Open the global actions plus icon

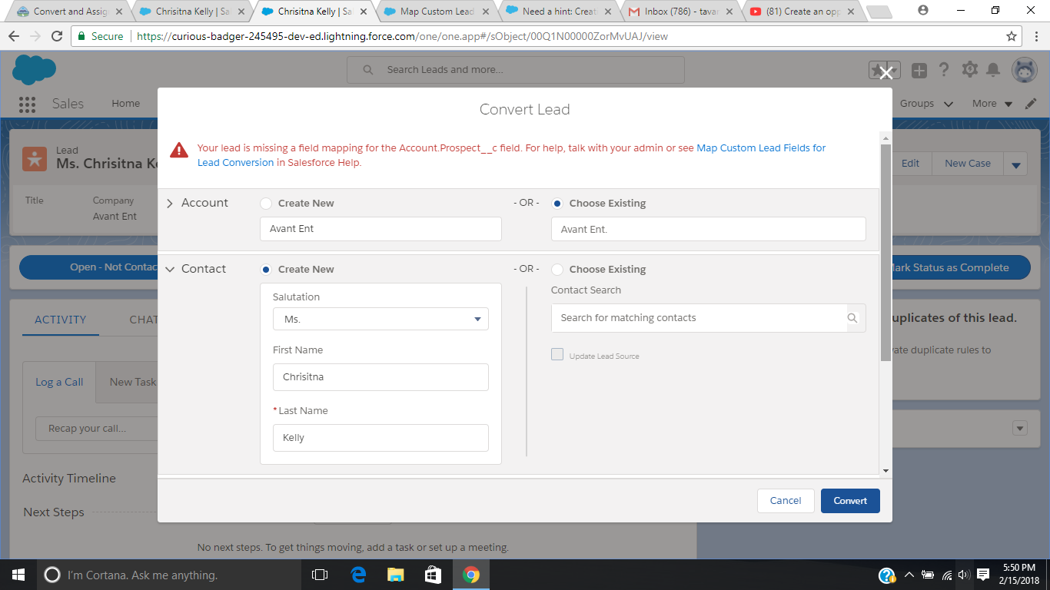(x=919, y=71)
